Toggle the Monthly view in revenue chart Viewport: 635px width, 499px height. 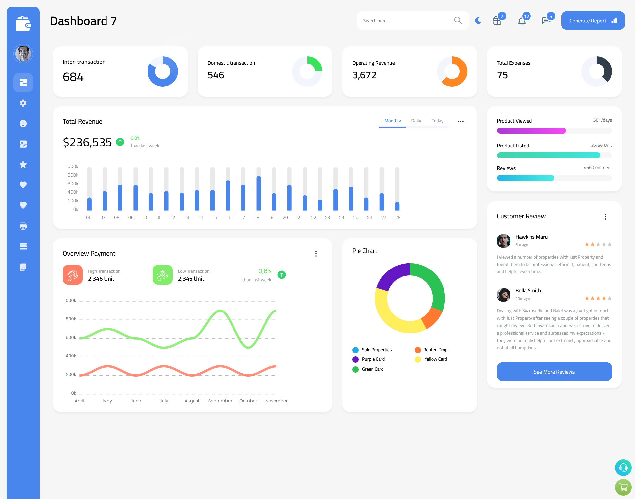[392, 121]
